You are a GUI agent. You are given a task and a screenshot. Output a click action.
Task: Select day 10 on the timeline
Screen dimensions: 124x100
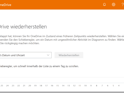click(85, 85)
